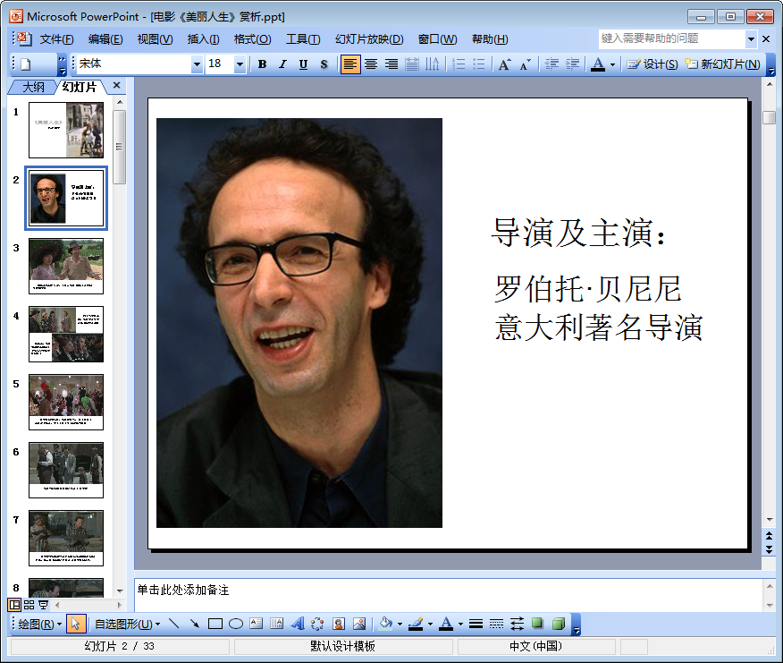
Task: Switch to Slide Sorter view icon
Action: 29,605
